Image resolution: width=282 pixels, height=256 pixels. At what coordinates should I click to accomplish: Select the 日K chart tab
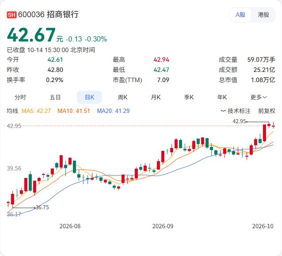(89, 98)
